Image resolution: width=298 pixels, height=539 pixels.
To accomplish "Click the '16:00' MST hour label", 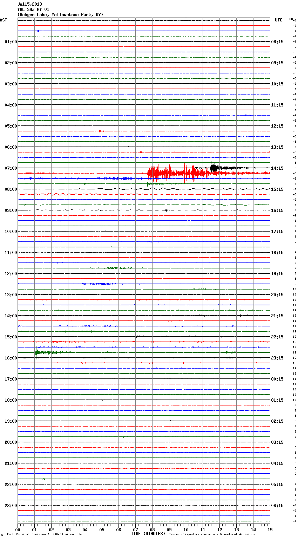I will pyautogui.click(x=11, y=358).
